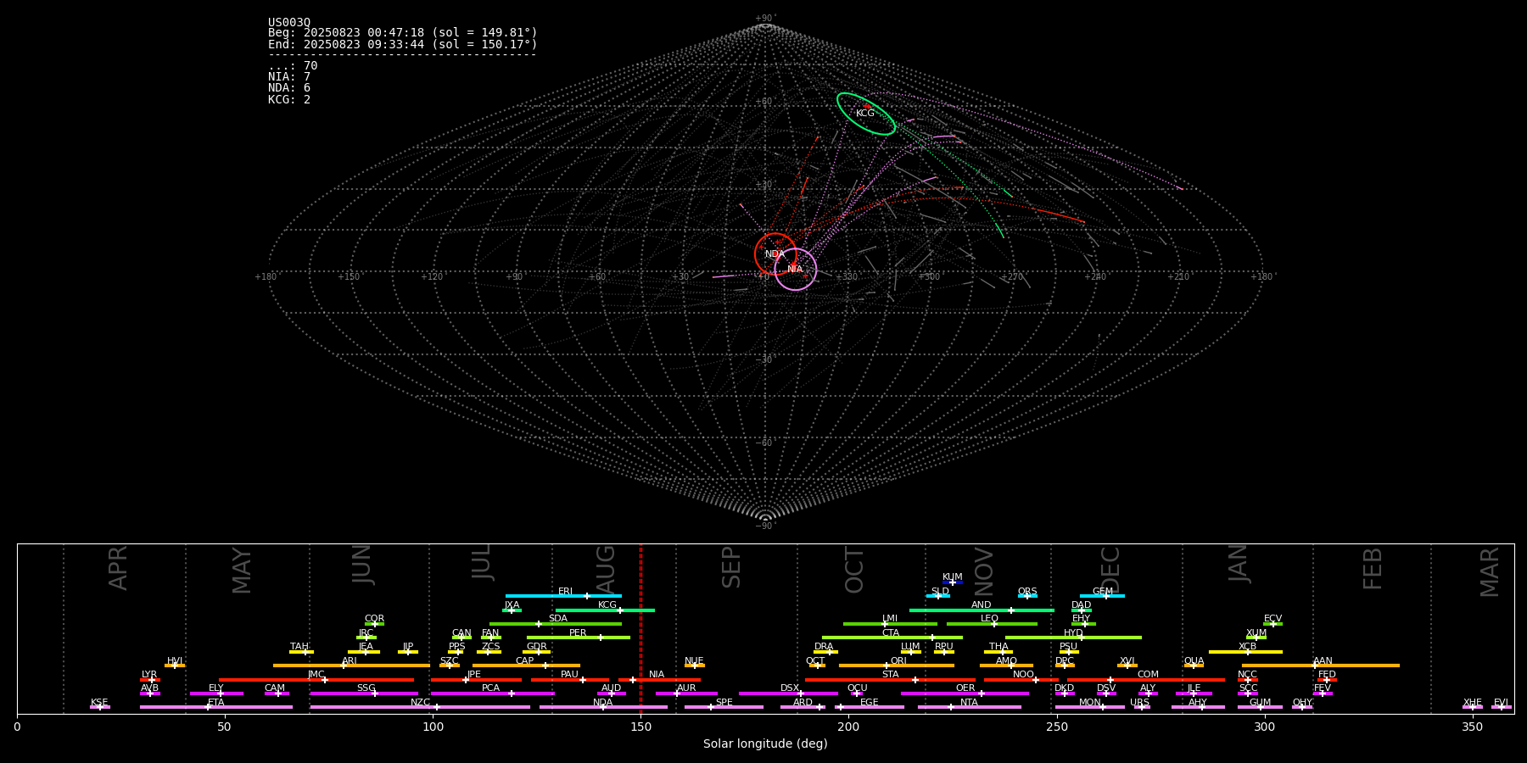Click the KCG label inside the green ellipse
This screenshot has height=763, width=1527.
865,114
